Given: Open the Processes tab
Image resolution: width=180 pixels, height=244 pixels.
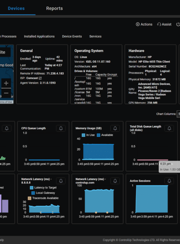Looking at the screenshot, I should point(8,36).
